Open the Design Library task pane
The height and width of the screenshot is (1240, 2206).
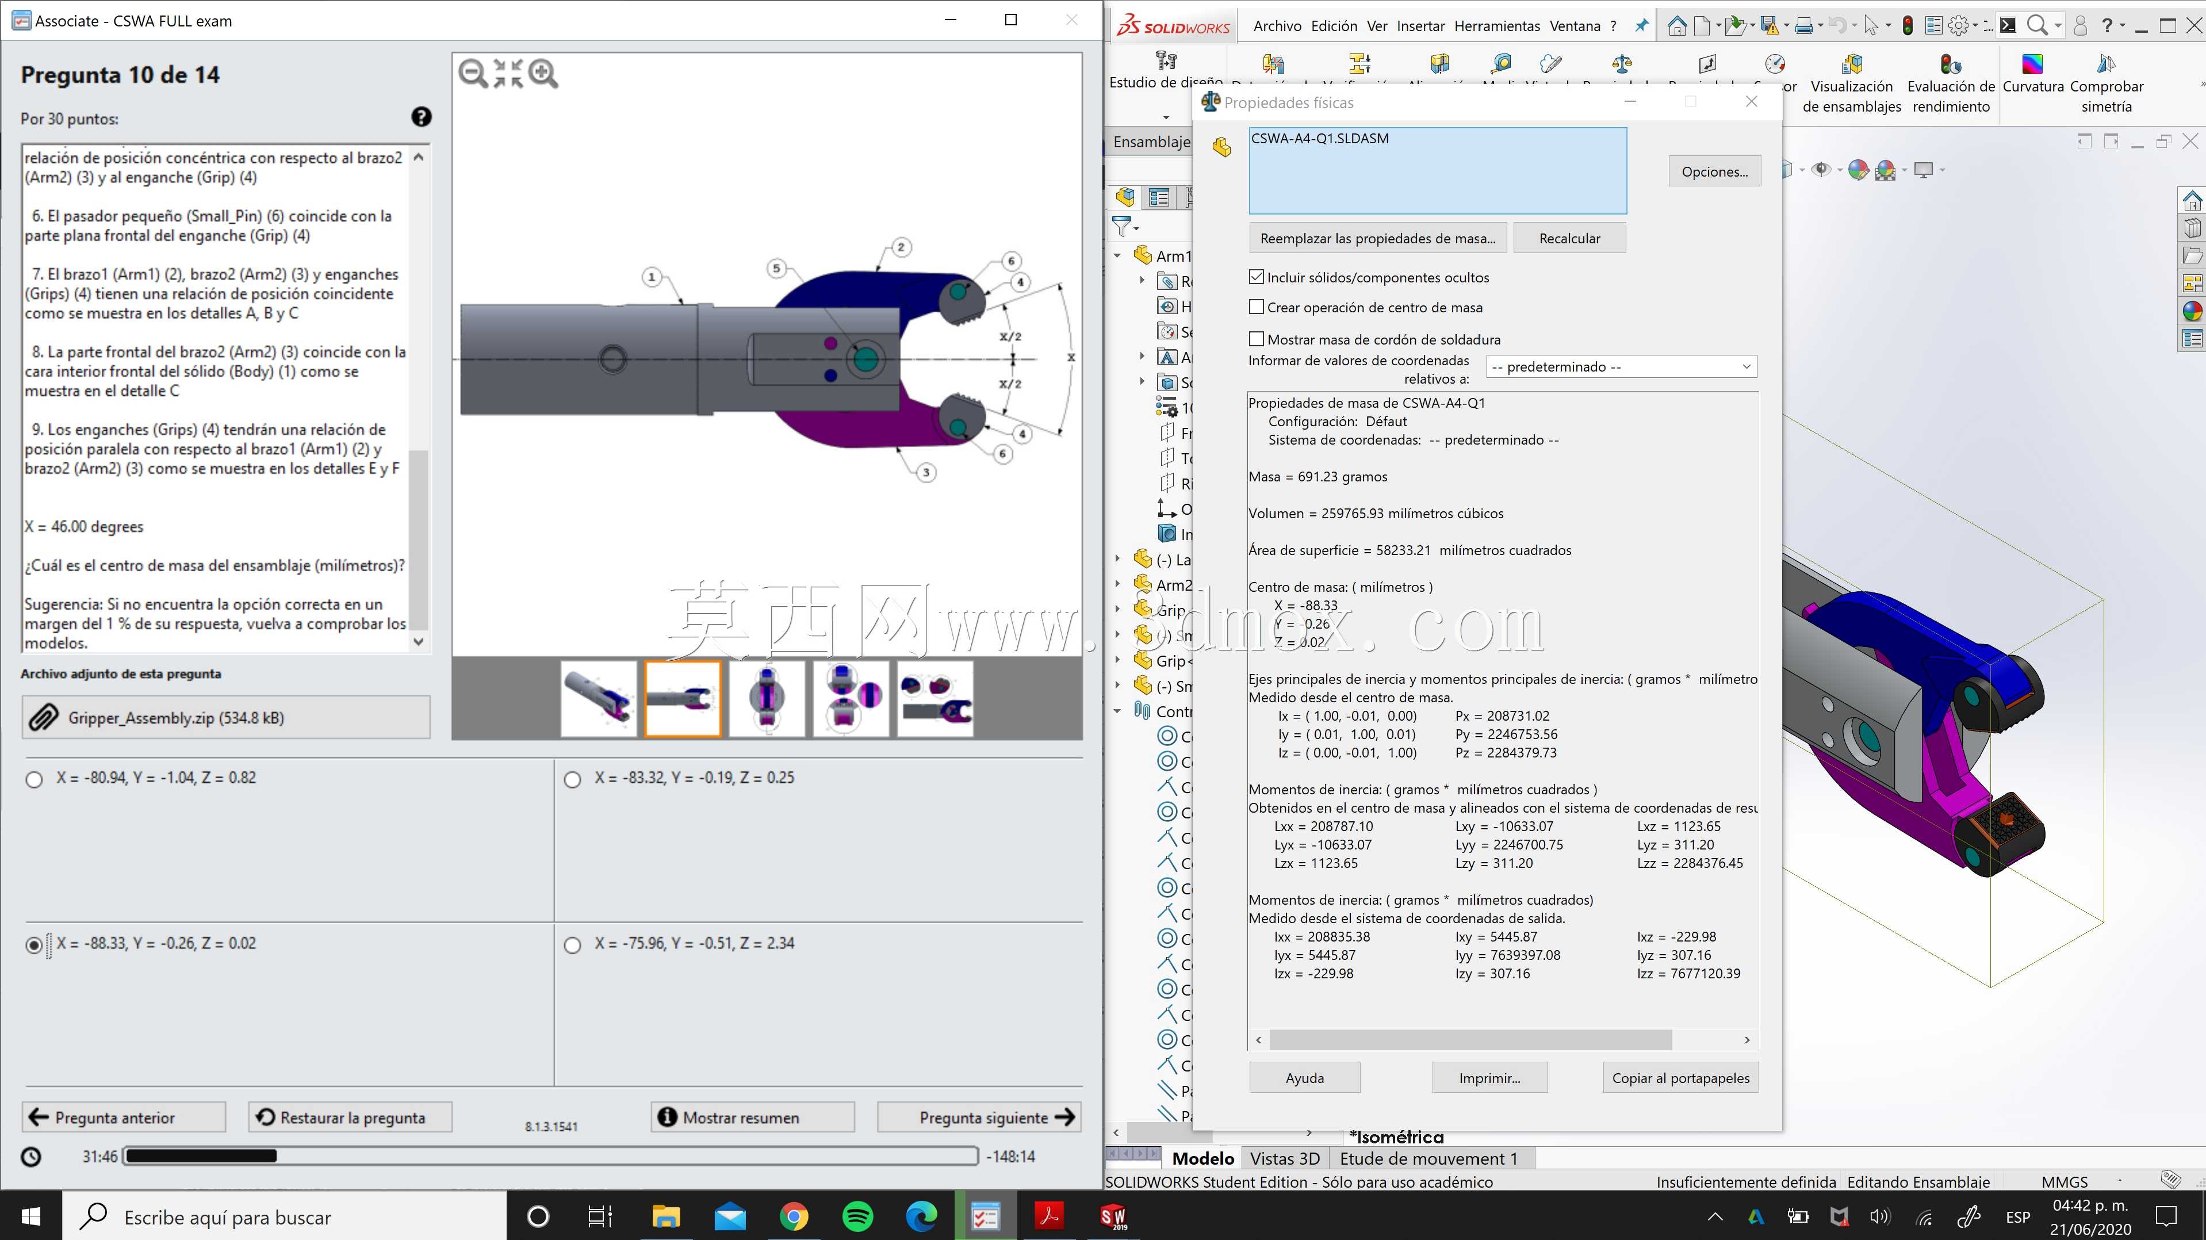(2192, 228)
